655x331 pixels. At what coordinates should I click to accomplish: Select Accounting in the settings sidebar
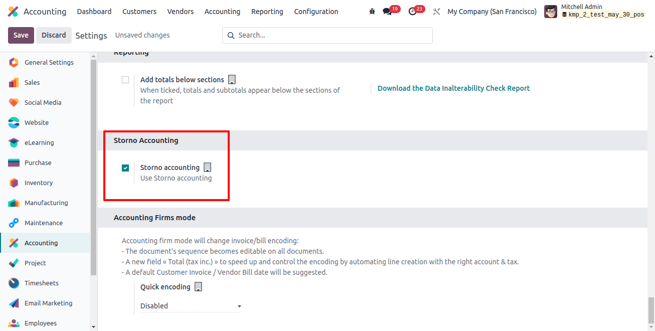(45, 243)
